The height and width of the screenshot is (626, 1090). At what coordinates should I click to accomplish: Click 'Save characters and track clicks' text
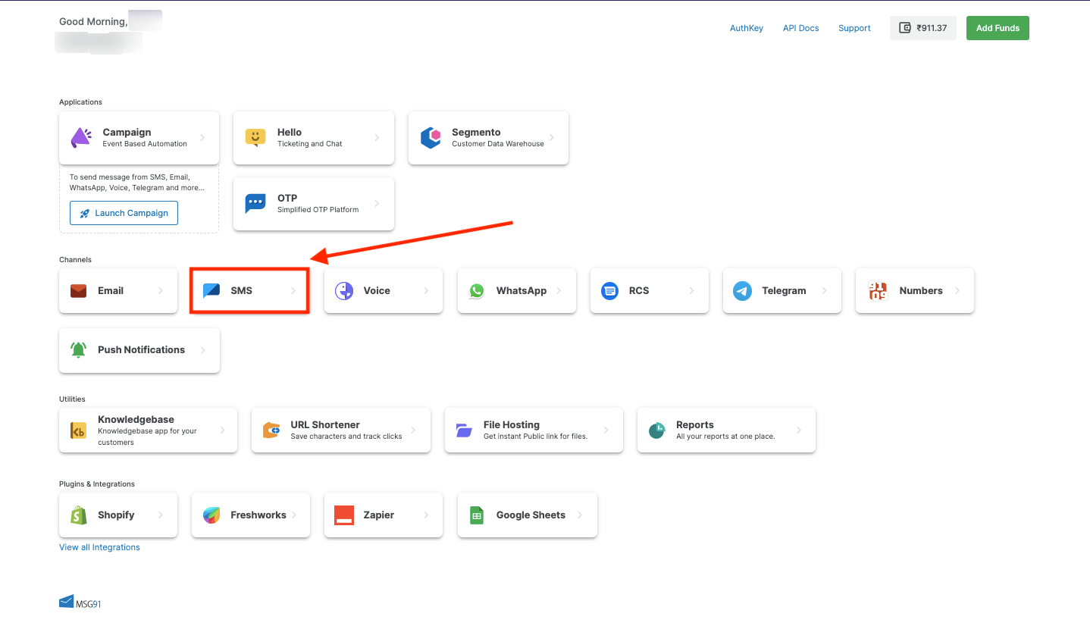346,437
